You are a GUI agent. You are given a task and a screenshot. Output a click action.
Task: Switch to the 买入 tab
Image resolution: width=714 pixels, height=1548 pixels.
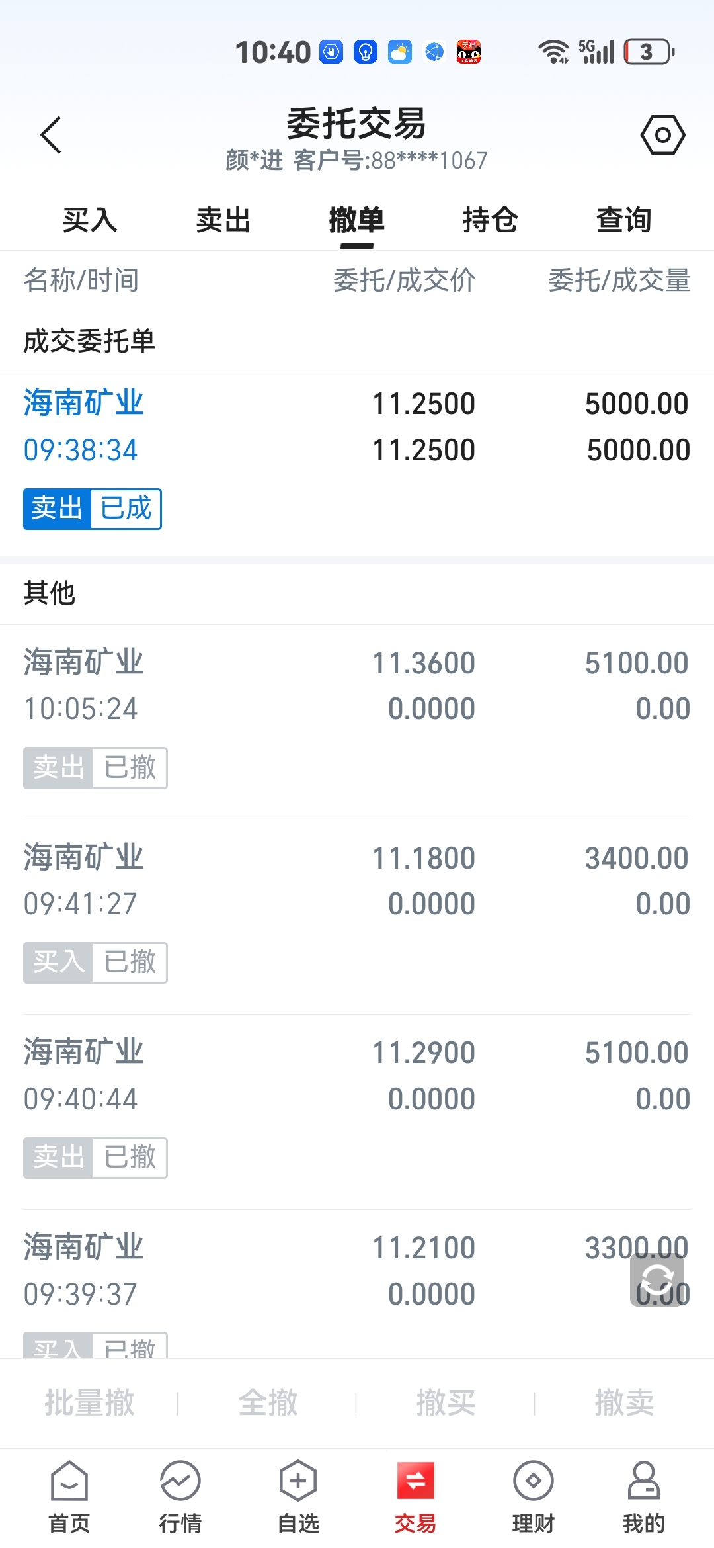[x=90, y=220]
